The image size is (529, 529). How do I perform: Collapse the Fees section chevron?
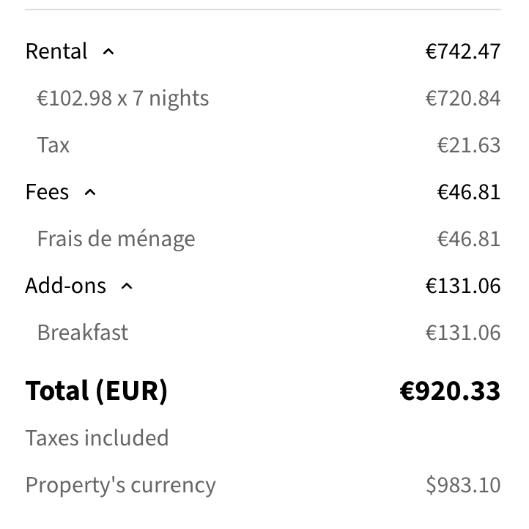(89, 193)
